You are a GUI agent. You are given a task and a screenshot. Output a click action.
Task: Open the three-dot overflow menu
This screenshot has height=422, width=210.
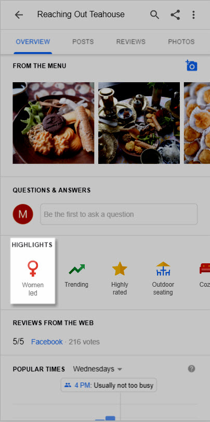pyautogui.click(x=193, y=15)
